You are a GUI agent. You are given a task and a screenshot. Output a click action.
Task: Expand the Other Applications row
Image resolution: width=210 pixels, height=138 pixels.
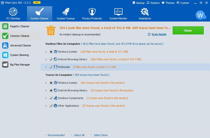[x=46, y=106]
